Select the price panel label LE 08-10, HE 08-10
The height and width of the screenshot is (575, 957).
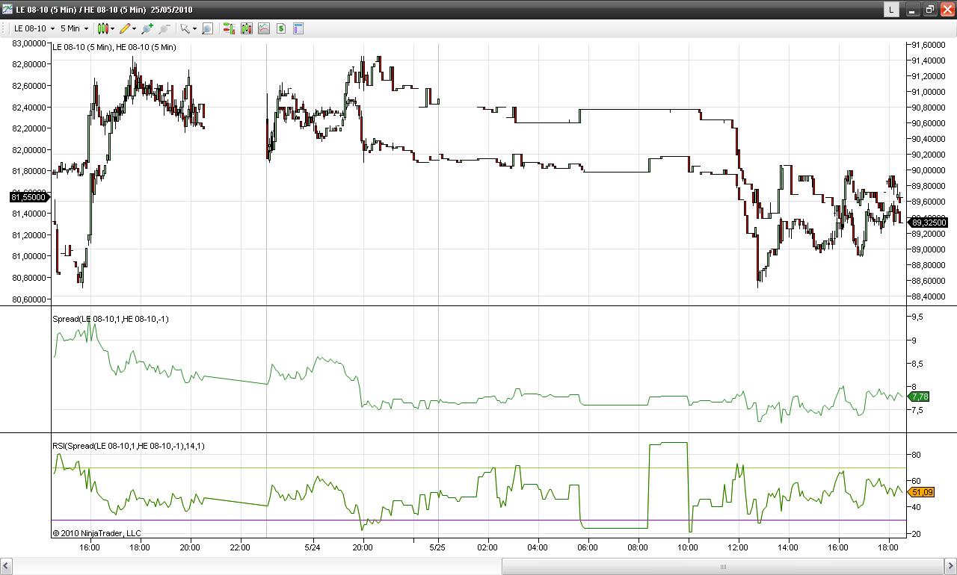pos(114,47)
